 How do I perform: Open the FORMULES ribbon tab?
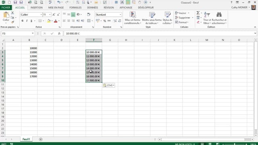click(x=75, y=8)
